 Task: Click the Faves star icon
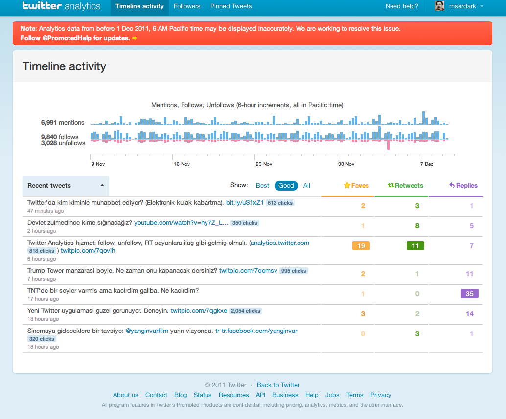coord(347,185)
